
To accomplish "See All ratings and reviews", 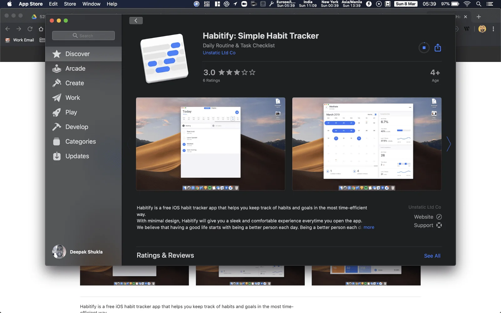I will 432,256.
